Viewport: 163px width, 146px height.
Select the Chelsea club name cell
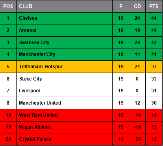coord(64,18)
